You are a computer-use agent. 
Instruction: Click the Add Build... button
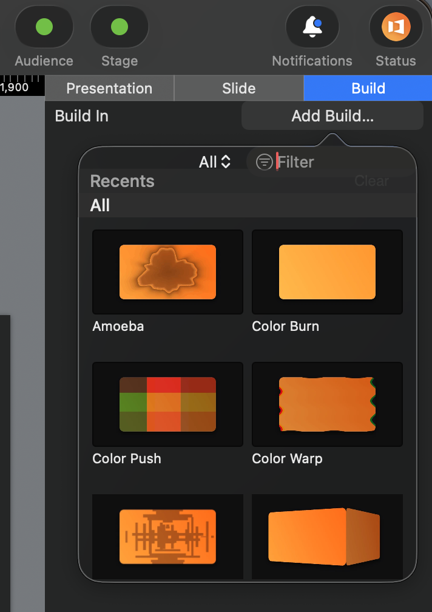[x=332, y=116]
